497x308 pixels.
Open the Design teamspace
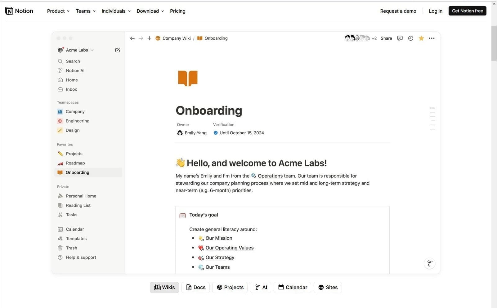(x=88, y=130)
